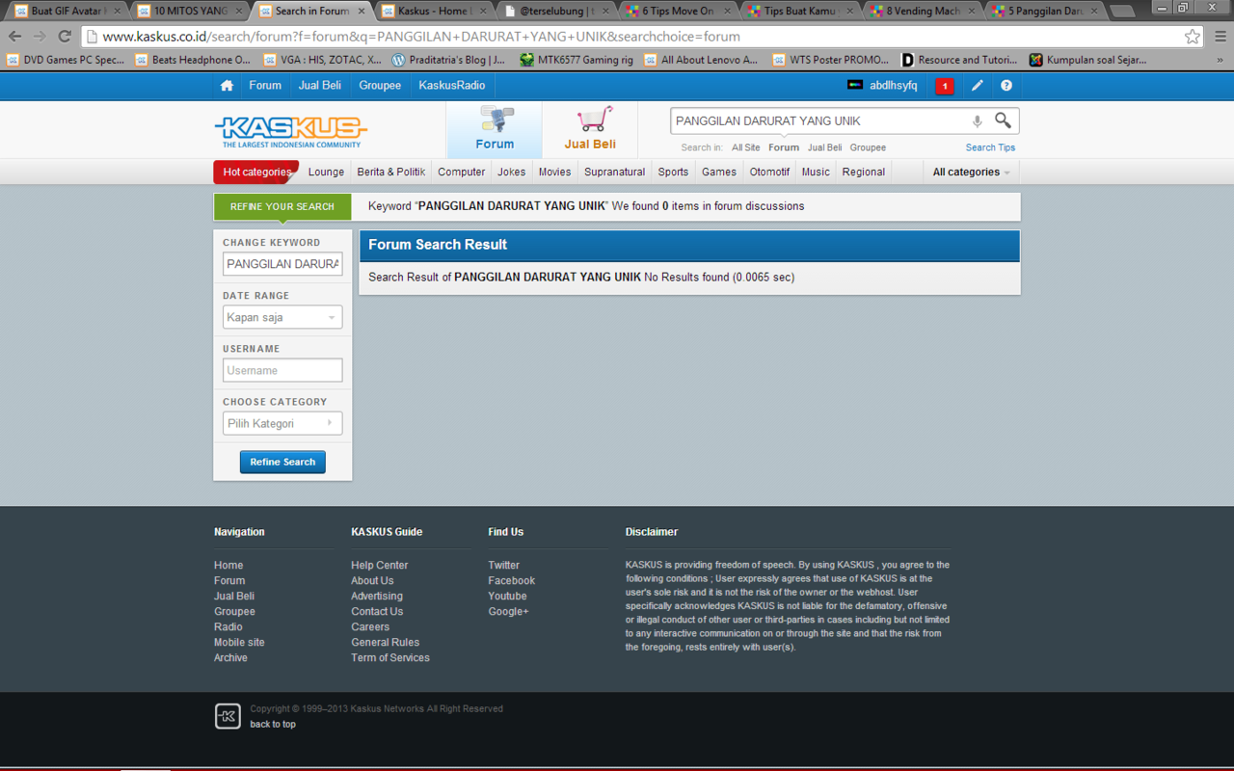This screenshot has width=1234, height=771.
Task: Open Jual Beli in top blue bar
Action: pos(319,86)
